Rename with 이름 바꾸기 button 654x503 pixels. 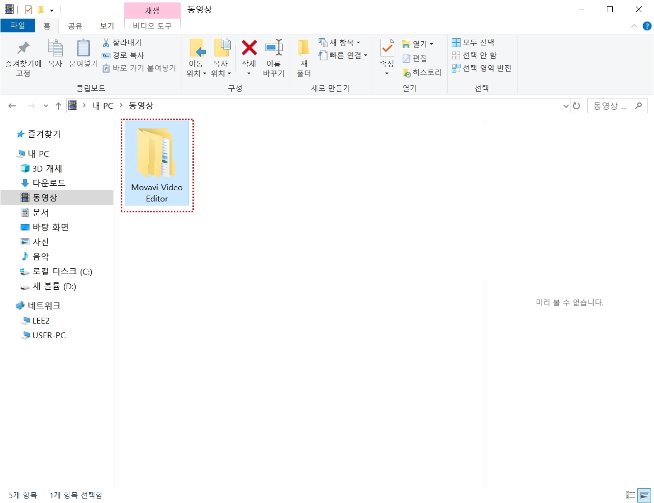(273, 58)
